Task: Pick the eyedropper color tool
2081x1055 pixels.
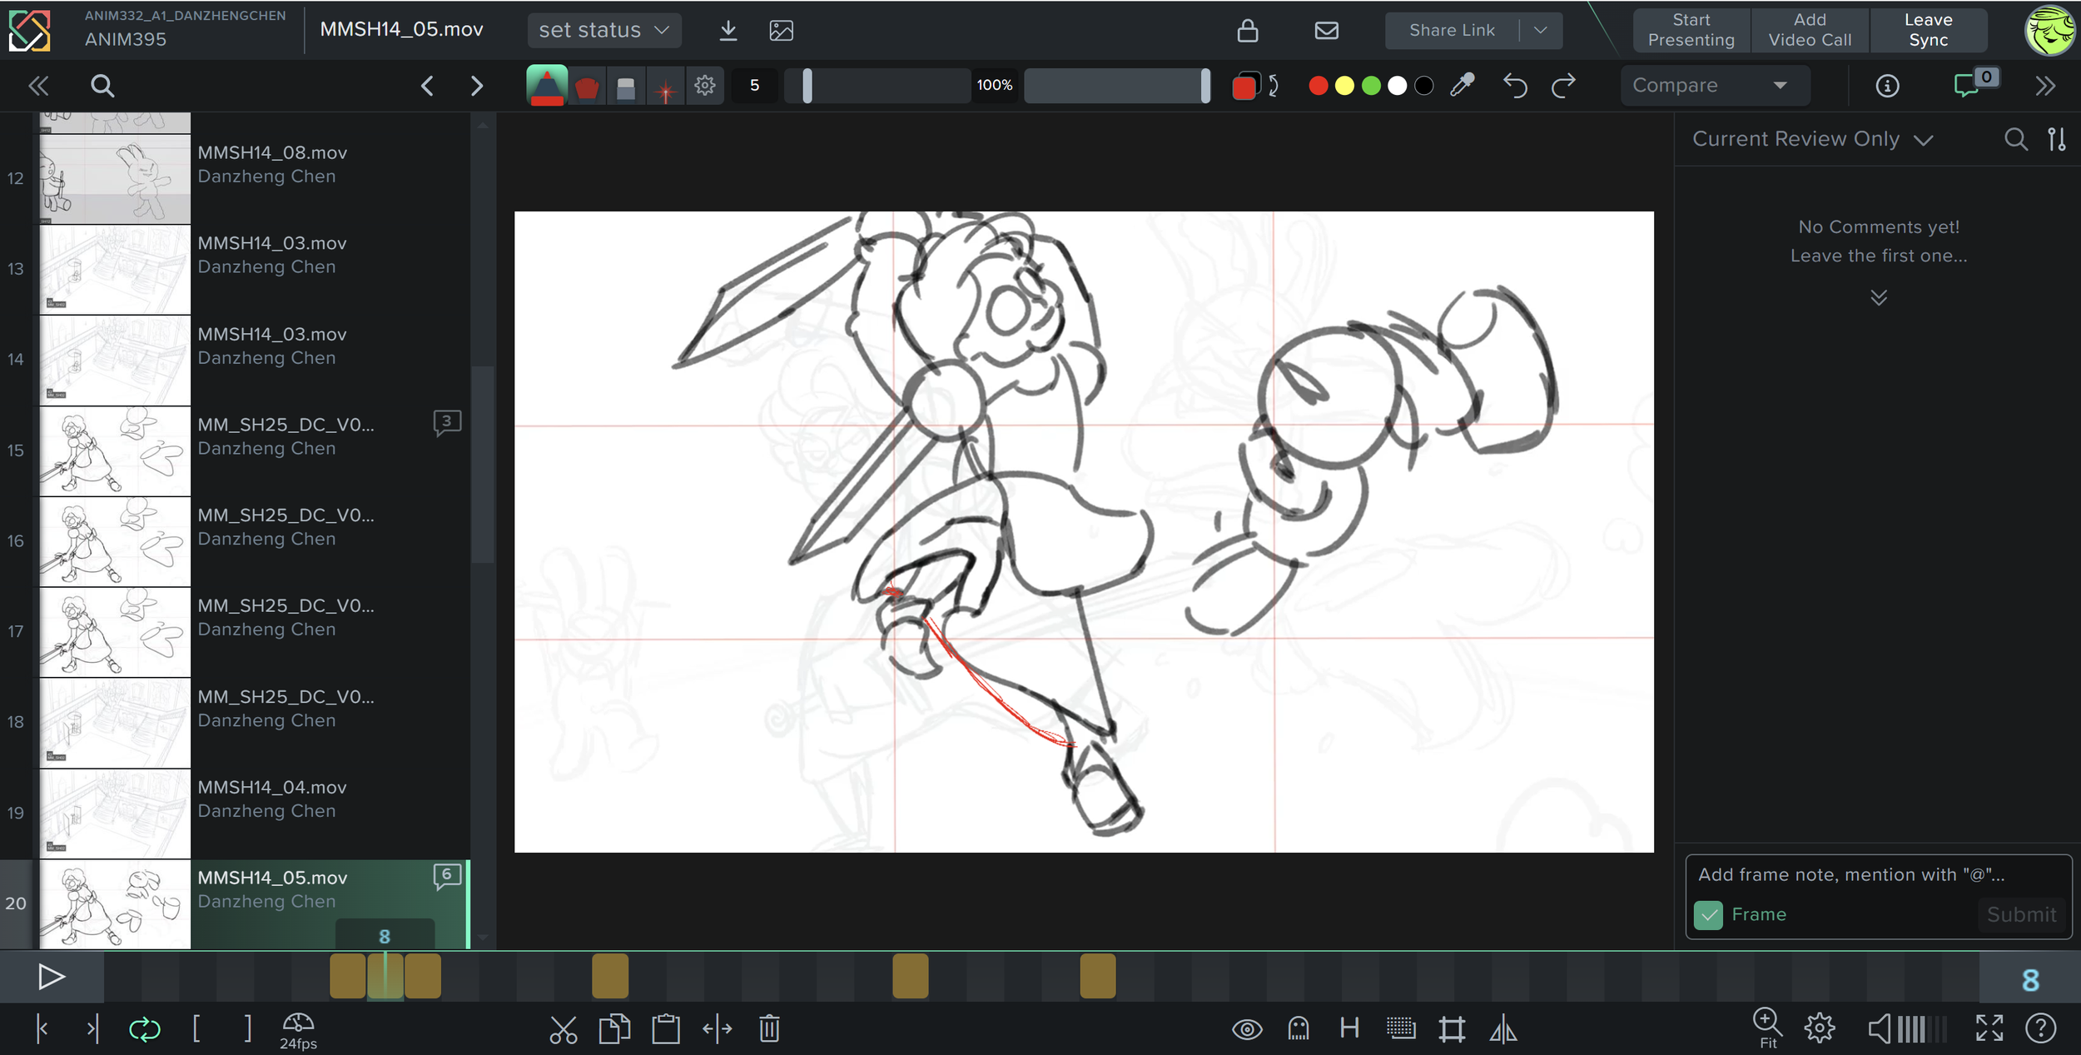Action: [1463, 85]
